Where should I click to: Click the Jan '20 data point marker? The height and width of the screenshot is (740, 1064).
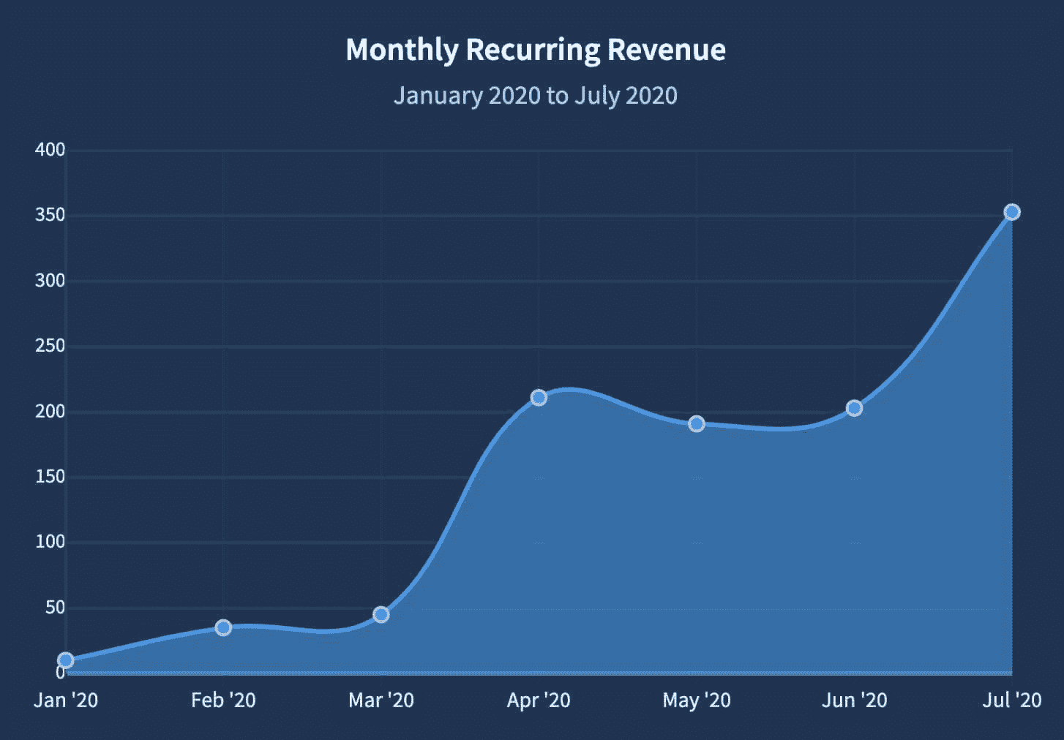pos(66,660)
